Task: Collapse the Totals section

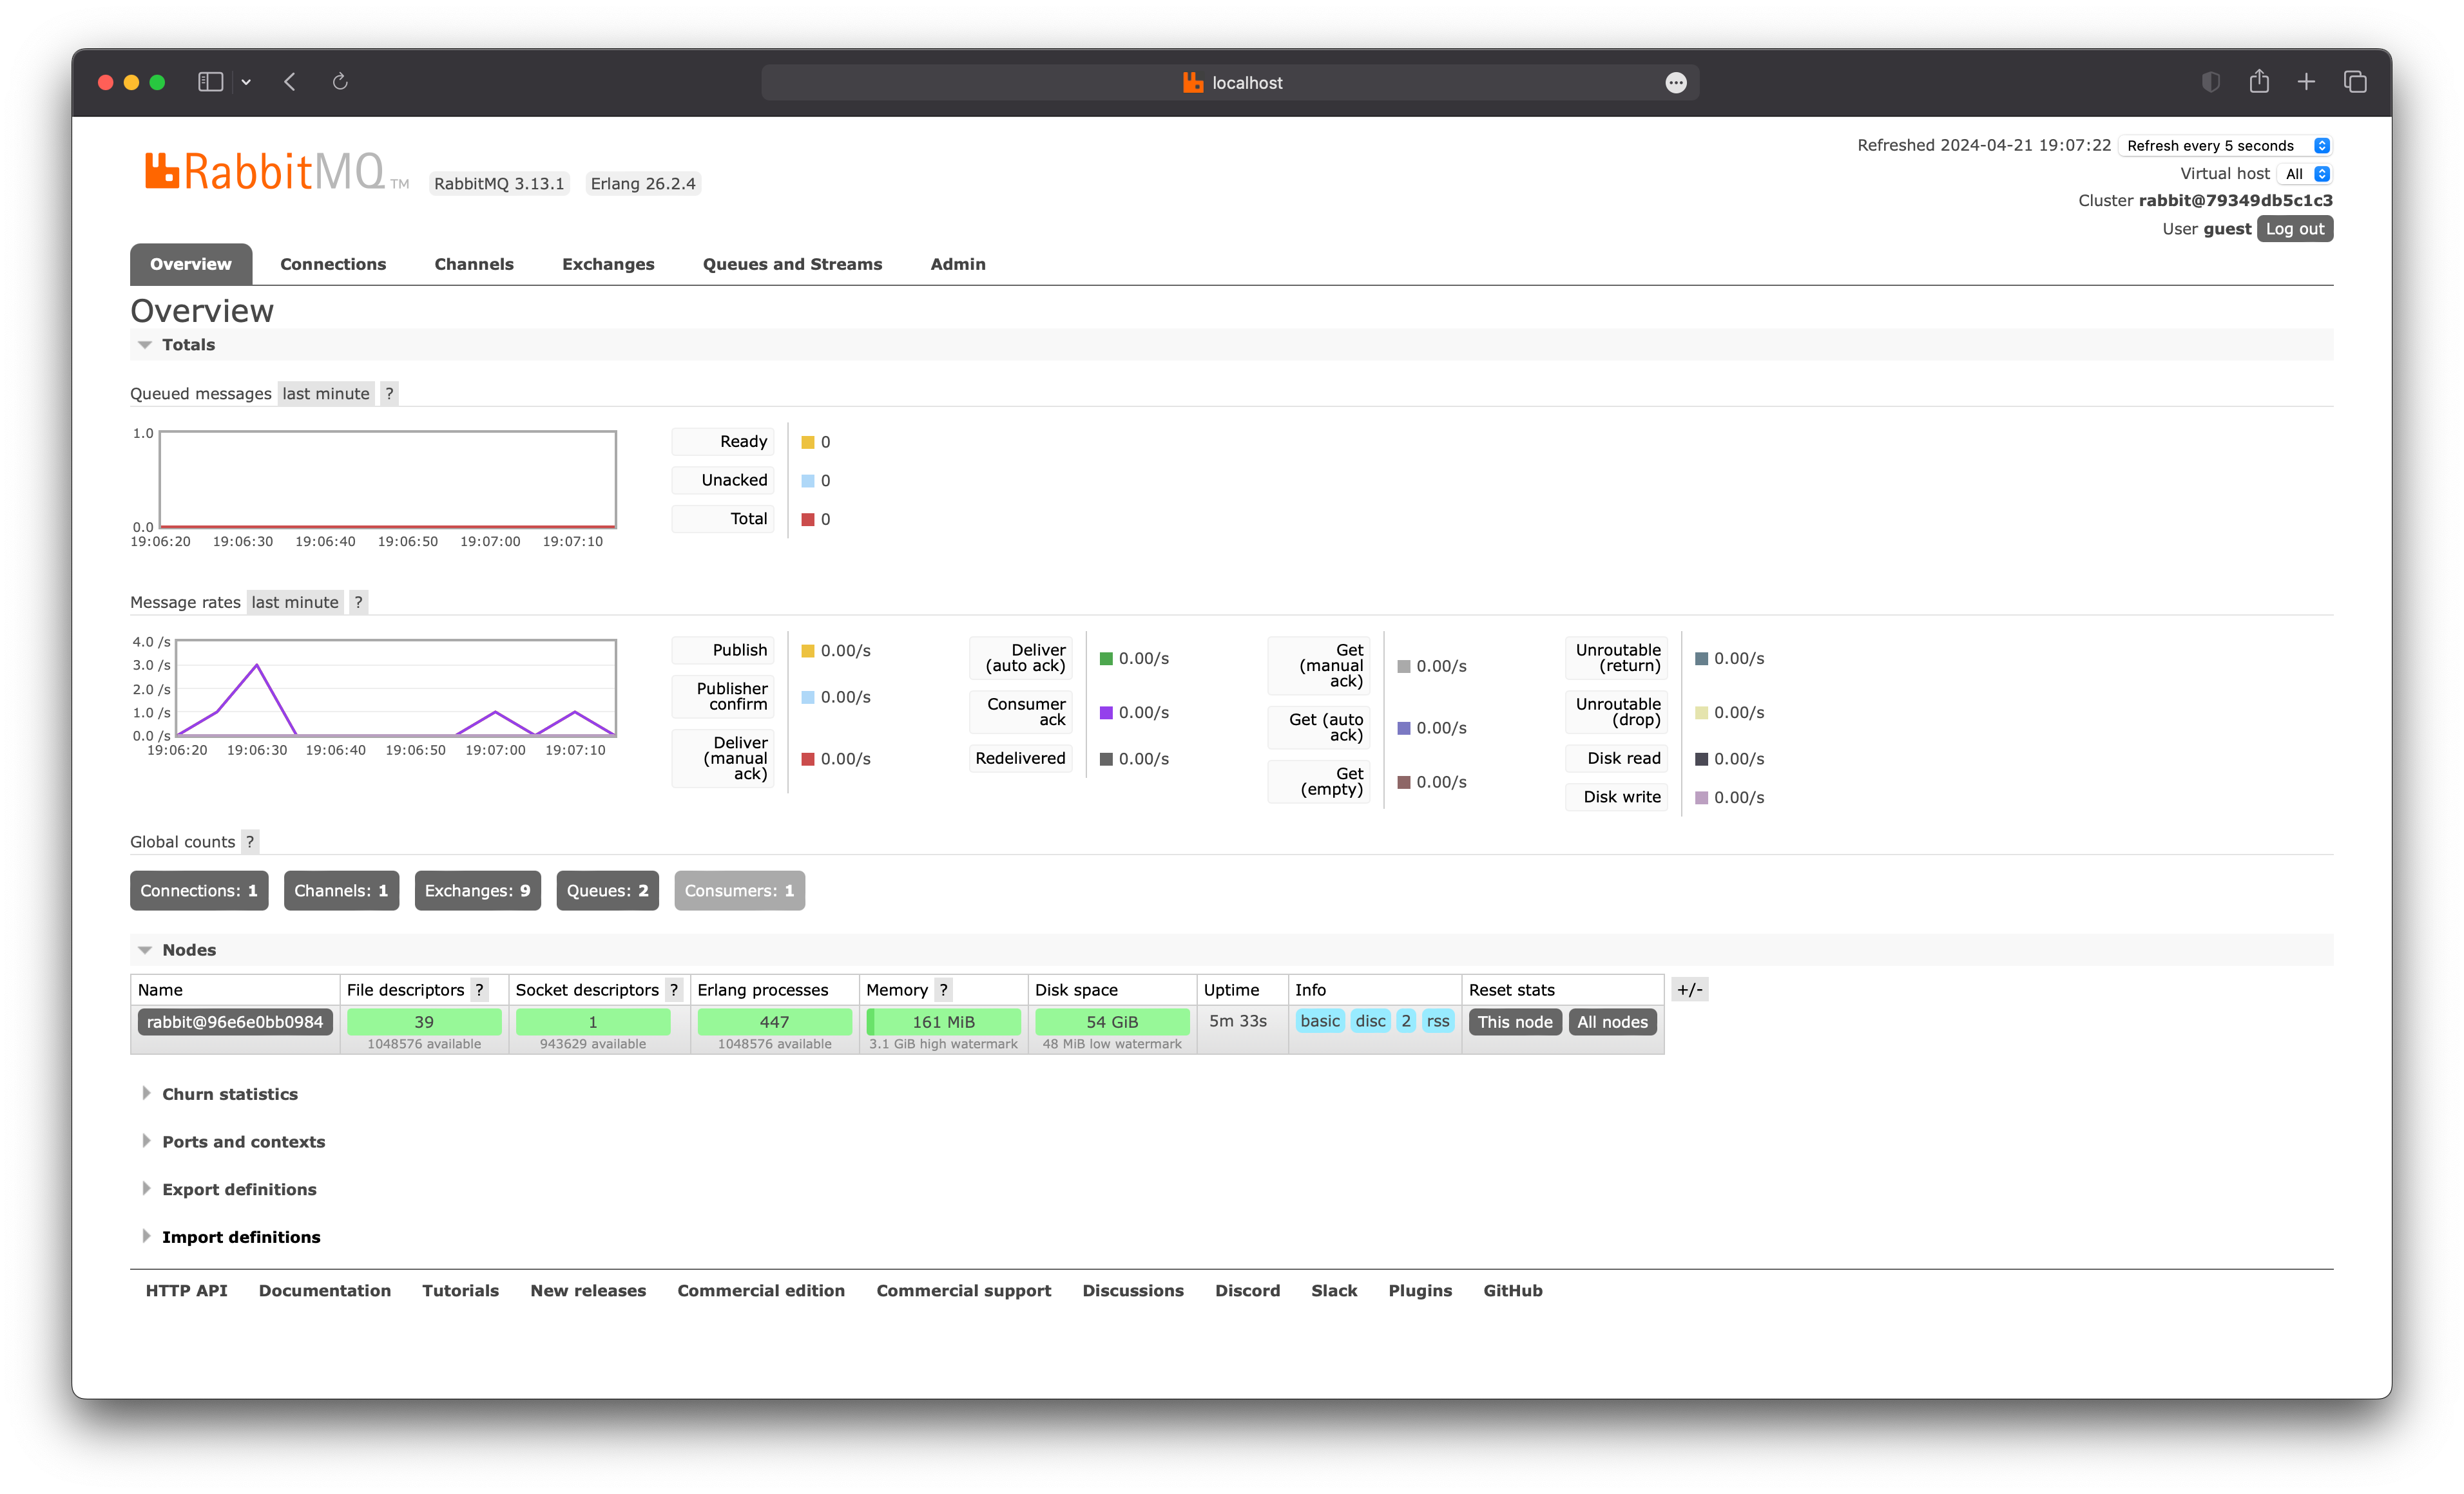Action: click(188, 345)
